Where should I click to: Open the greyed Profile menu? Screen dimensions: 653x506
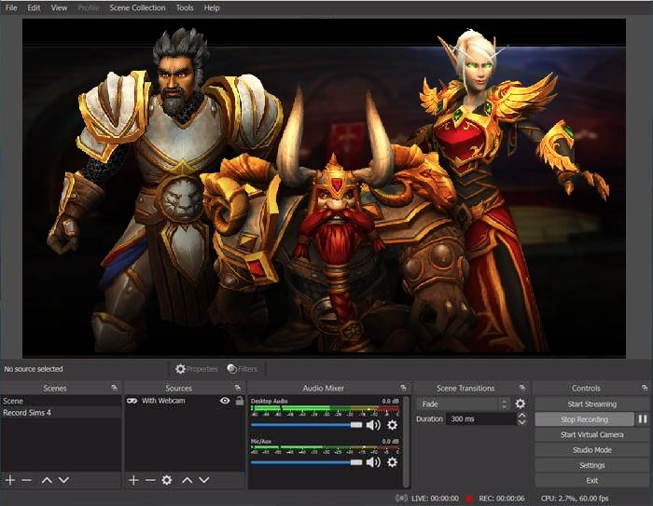point(89,7)
